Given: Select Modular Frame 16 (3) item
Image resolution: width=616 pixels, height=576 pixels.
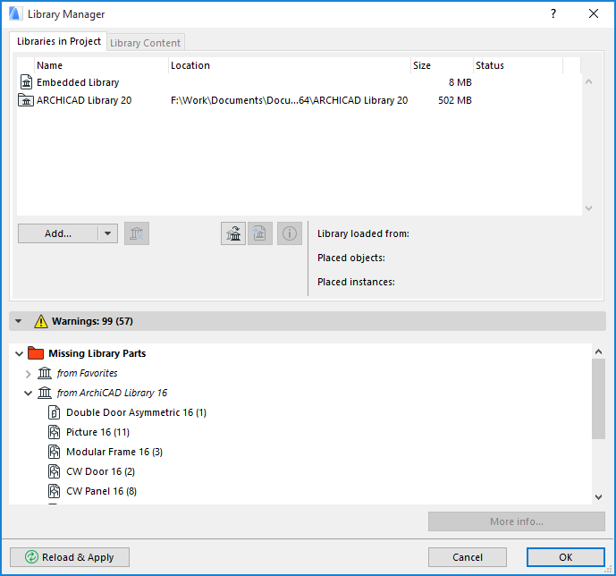Looking at the screenshot, I should coord(114,452).
